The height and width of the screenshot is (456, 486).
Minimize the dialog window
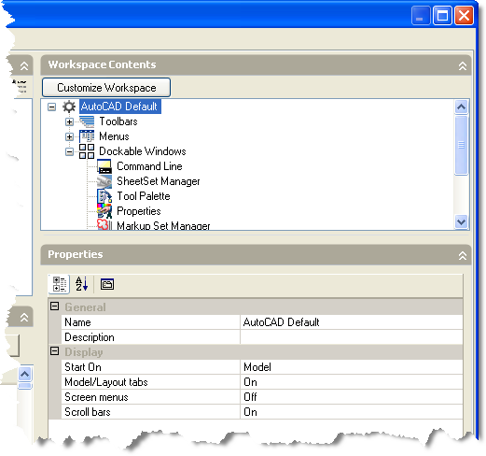421,15
